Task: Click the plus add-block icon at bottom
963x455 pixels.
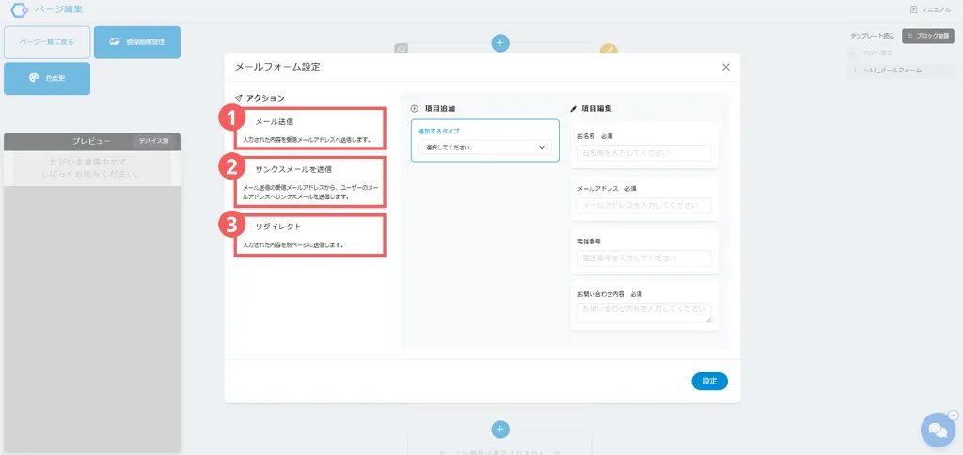Action: click(500, 429)
